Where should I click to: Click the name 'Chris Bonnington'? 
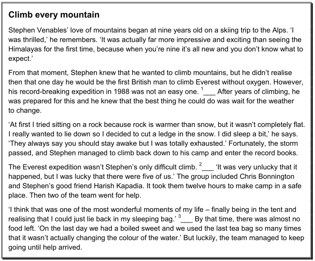[x=267, y=177]
